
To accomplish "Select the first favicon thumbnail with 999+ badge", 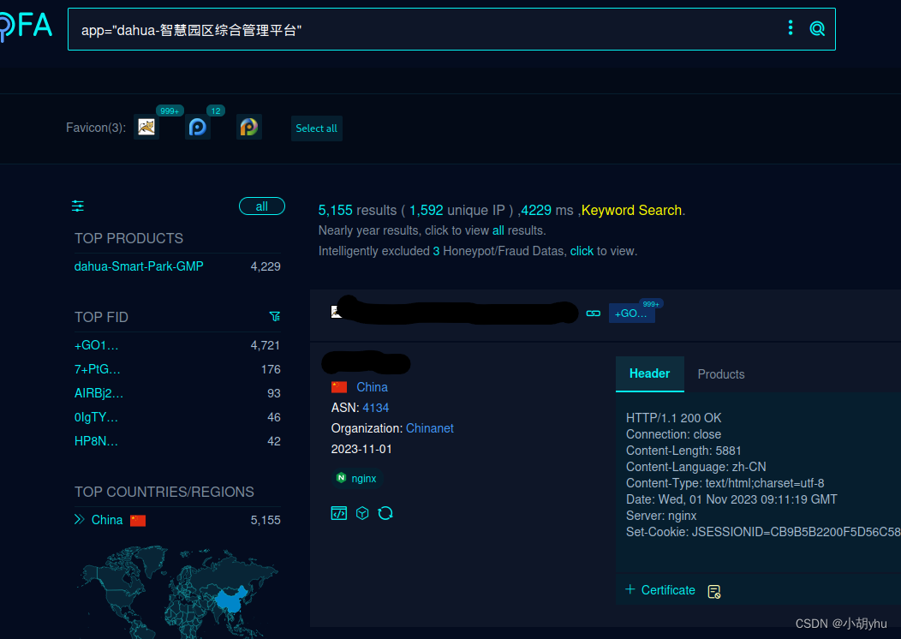I will (146, 127).
